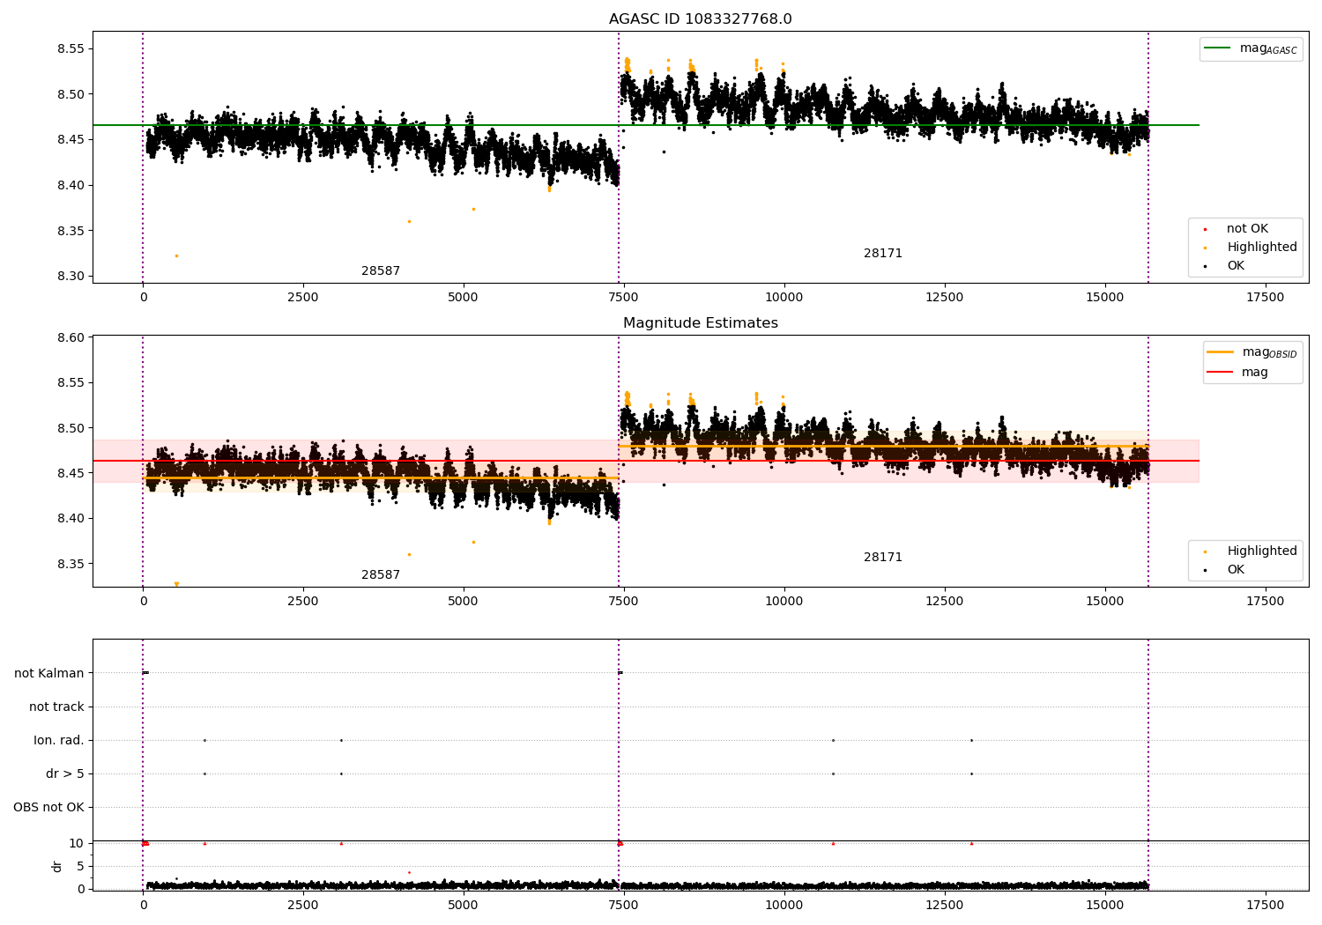Image resolution: width=1322 pixels, height=925 pixels.
Task: Click y-axis tick '8.35' in Magnitude Estimates plot
Action: [x=71, y=565]
